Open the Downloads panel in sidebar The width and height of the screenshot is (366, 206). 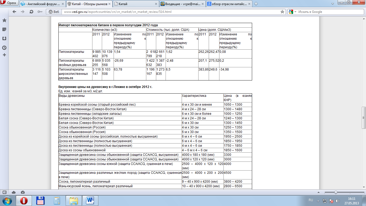coord(4,39)
